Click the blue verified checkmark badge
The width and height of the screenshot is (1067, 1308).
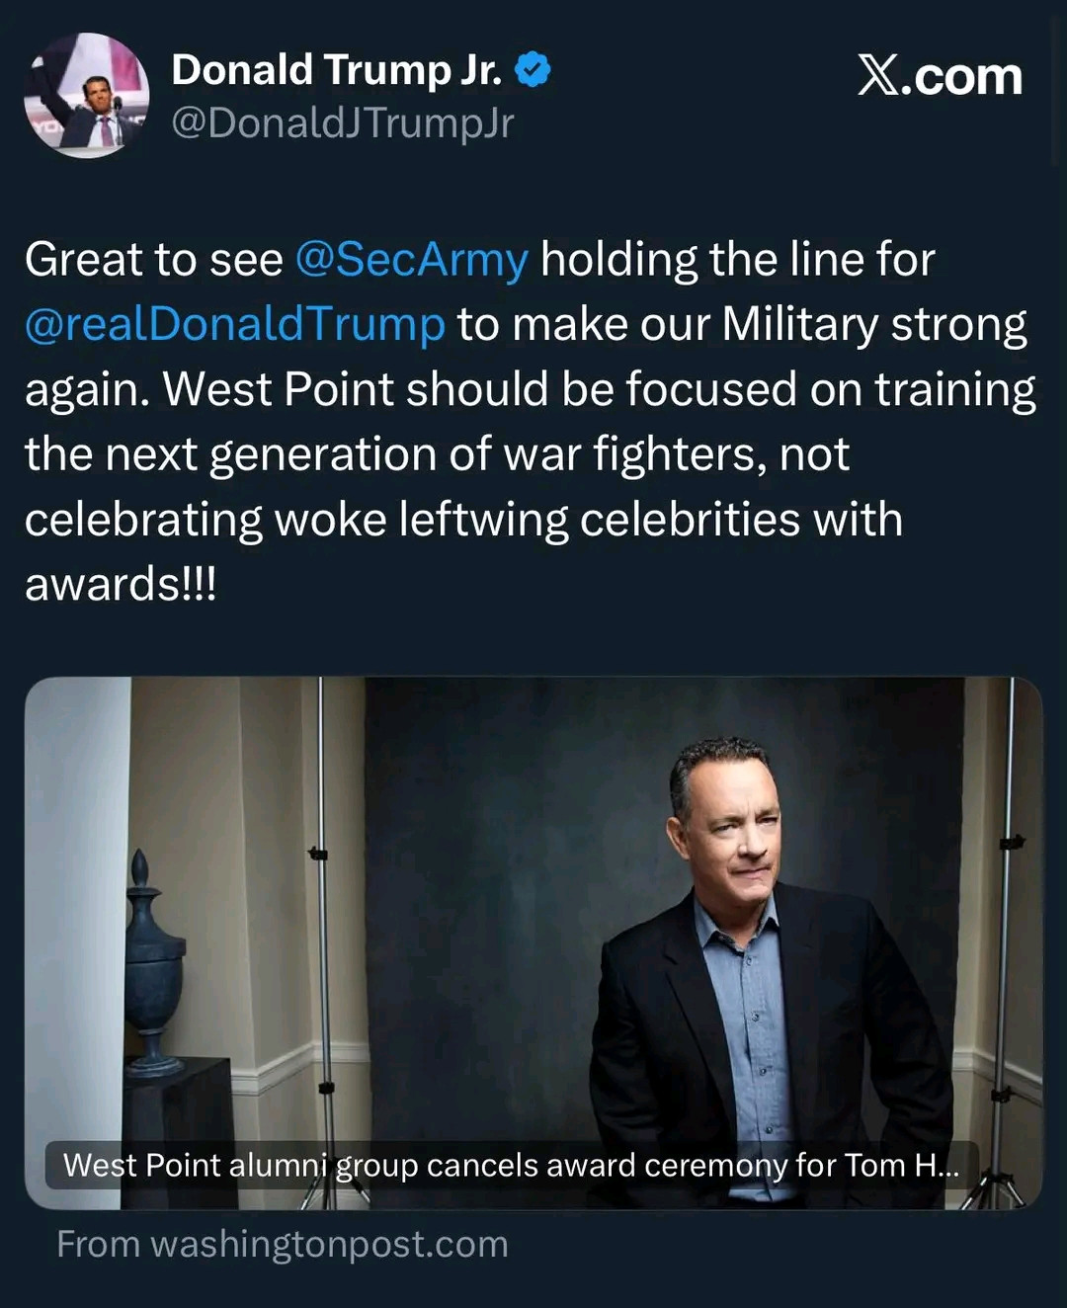coord(533,70)
